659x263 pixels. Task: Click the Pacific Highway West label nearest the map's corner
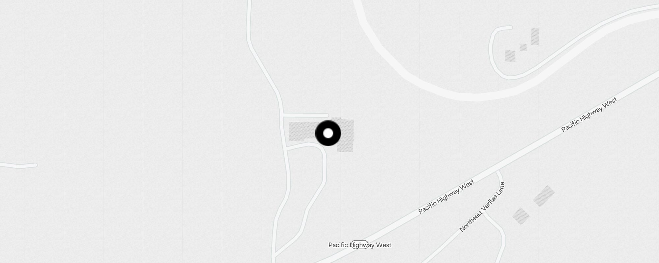tap(589, 115)
